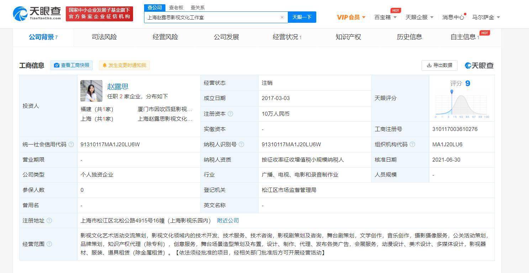
Task: Click the investor 赵露思 photo thumbnail
Action: [91, 91]
